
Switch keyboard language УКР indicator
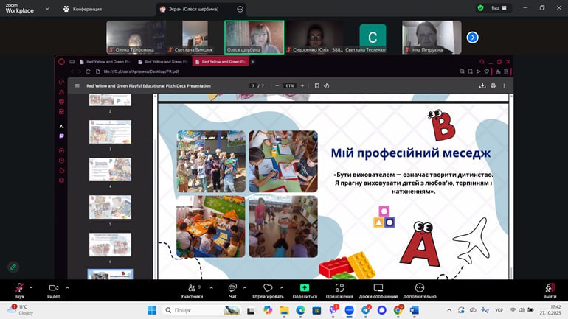point(499,310)
